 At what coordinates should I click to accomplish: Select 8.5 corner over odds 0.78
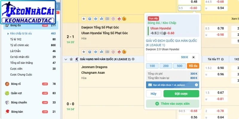pyautogui.click(x=216, y=28)
